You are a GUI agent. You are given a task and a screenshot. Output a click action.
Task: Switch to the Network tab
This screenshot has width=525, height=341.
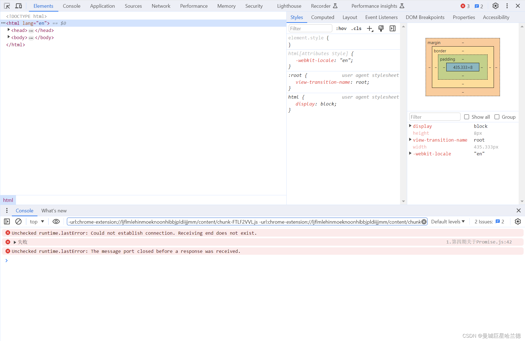point(161,6)
